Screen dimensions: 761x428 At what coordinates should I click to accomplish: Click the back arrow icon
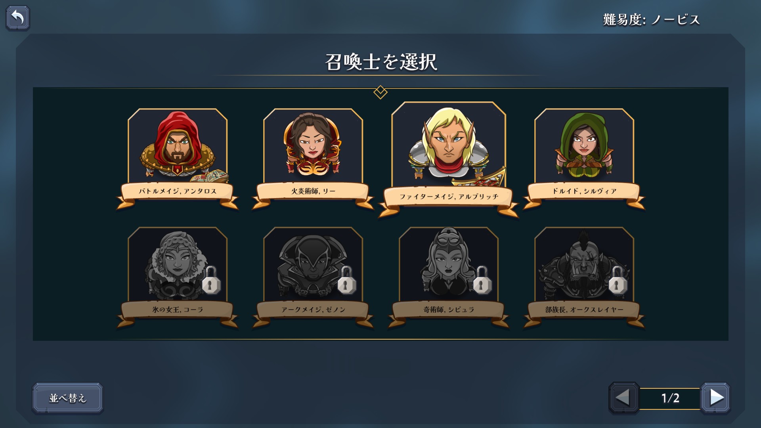[18, 18]
